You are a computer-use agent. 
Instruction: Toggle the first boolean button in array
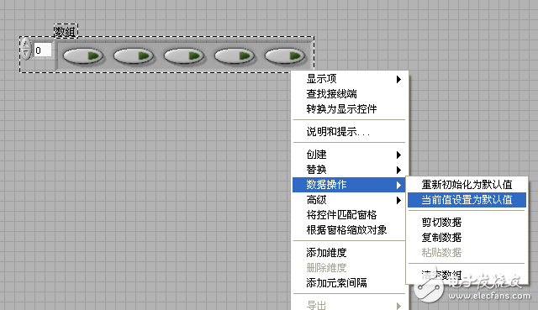click(83, 56)
